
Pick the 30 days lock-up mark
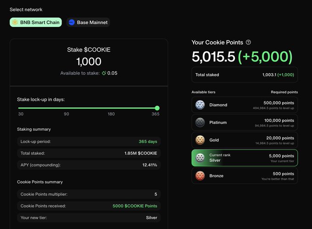tap(21, 108)
